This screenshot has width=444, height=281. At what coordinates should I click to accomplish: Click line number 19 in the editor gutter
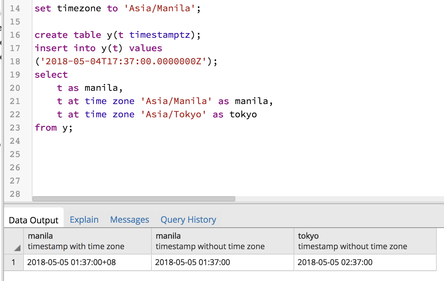(16, 75)
